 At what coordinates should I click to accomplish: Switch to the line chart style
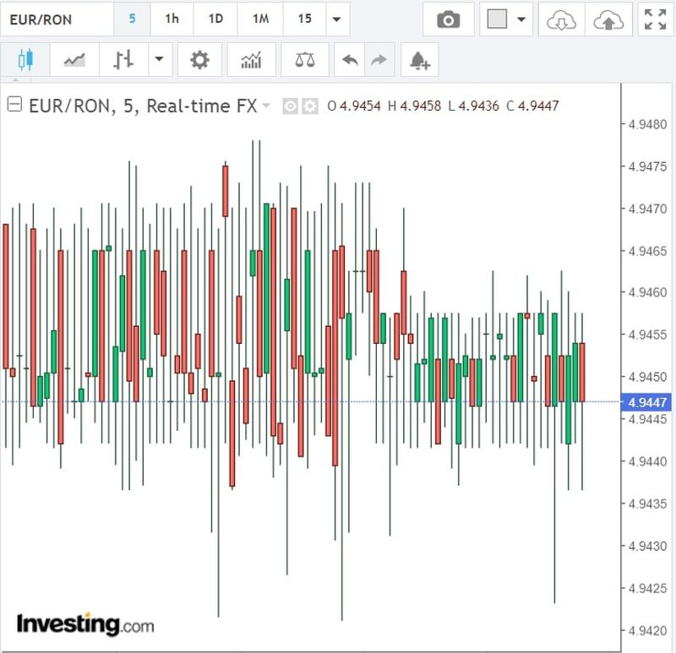74,60
